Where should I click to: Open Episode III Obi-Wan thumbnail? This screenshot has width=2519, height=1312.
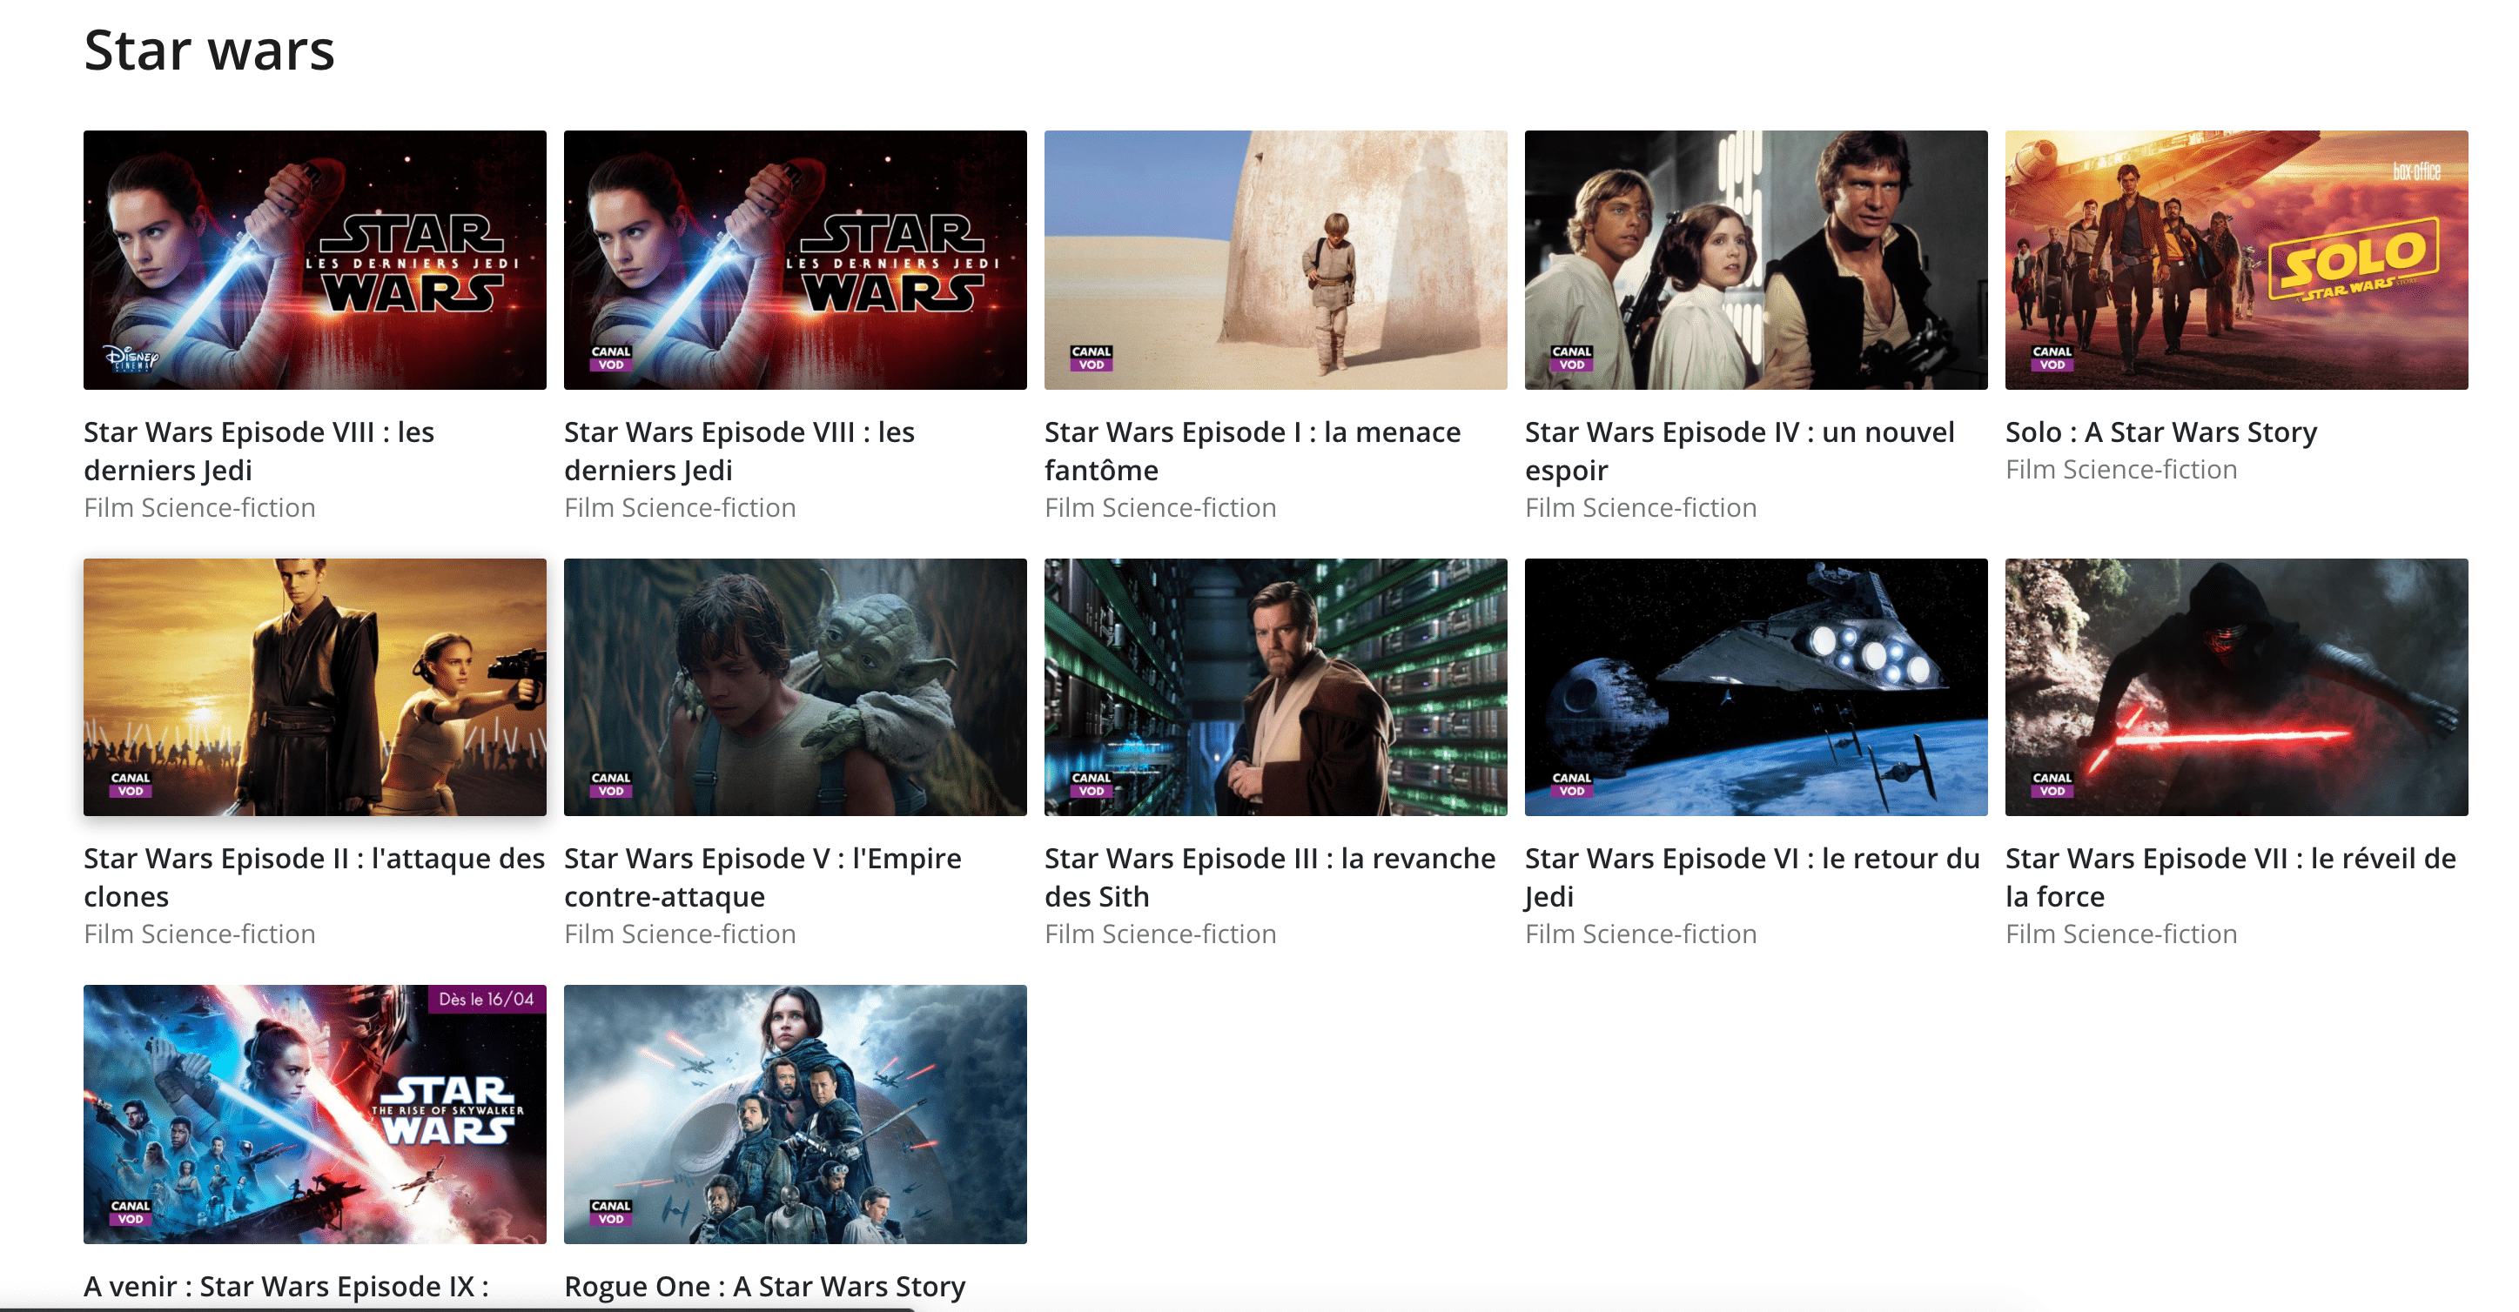click(x=1275, y=686)
